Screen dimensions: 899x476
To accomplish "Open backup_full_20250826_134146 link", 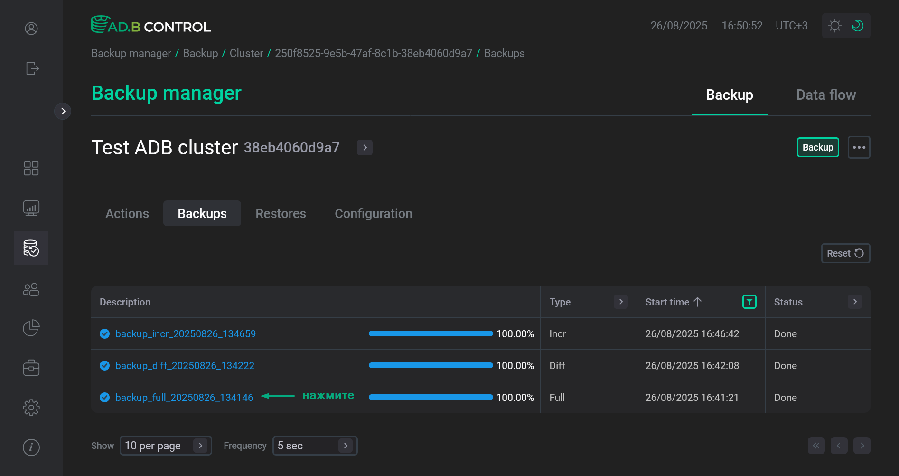I will (184, 398).
